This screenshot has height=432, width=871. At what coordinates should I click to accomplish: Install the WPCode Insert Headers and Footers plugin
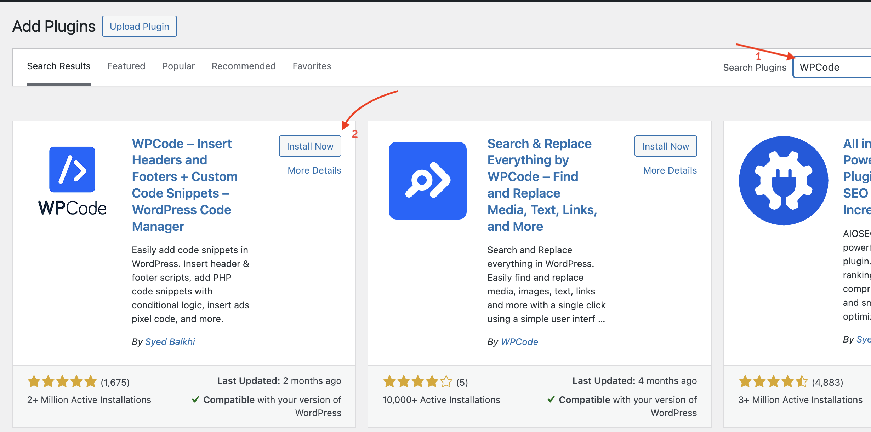310,146
